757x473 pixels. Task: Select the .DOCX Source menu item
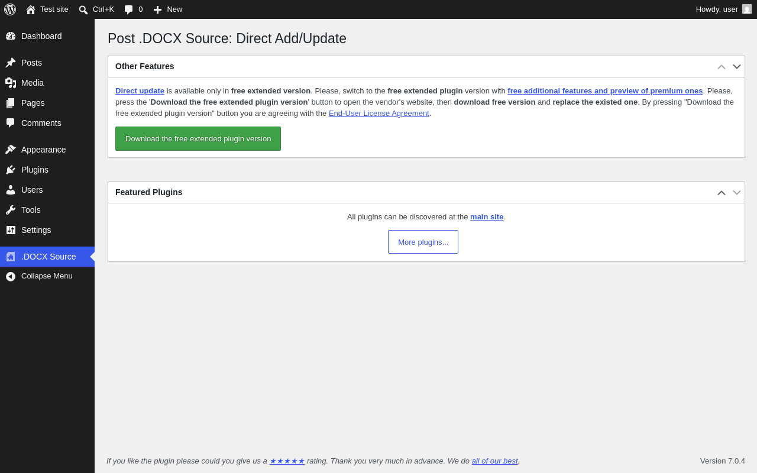point(47,257)
